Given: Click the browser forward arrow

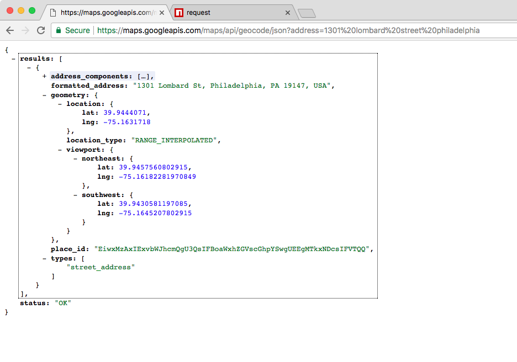Looking at the screenshot, I should pyautogui.click(x=25, y=30).
